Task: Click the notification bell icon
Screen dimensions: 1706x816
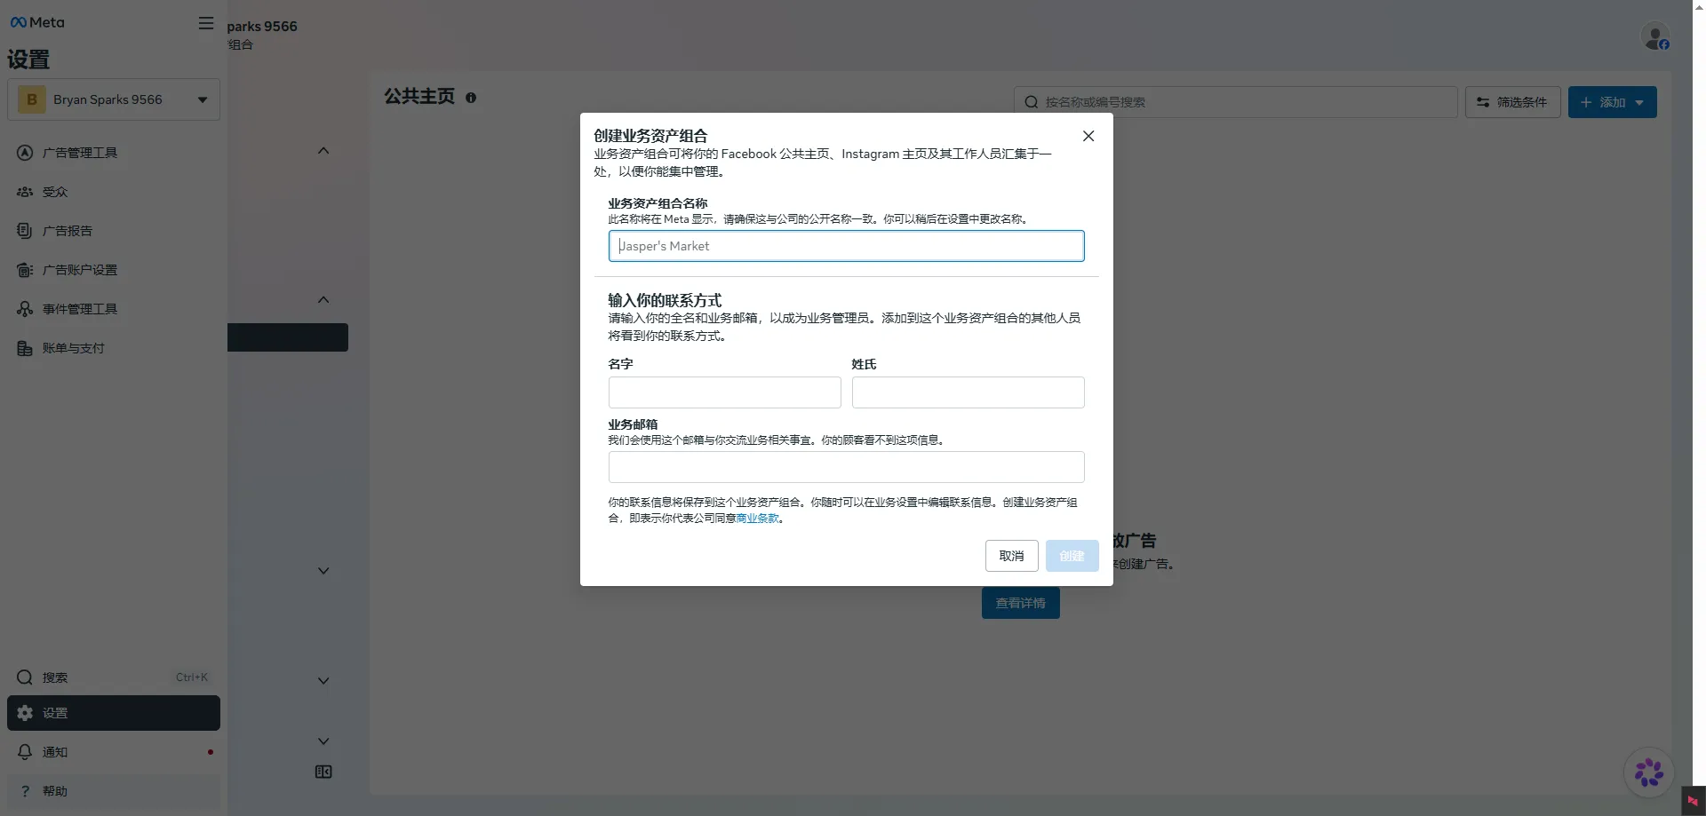Action: 25,752
